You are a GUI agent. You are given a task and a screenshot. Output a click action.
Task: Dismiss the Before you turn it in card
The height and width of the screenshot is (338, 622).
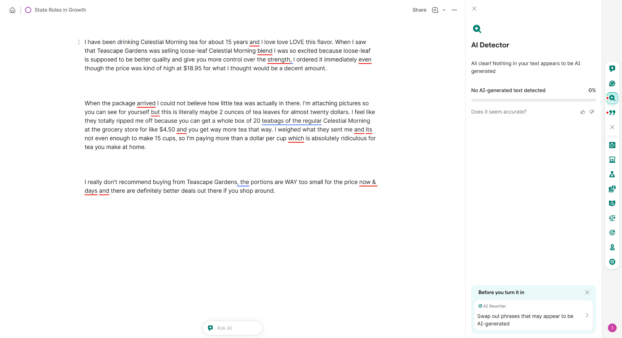[x=587, y=292]
